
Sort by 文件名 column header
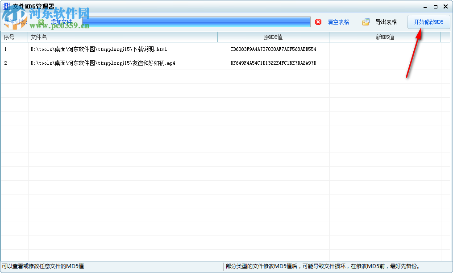(123, 37)
